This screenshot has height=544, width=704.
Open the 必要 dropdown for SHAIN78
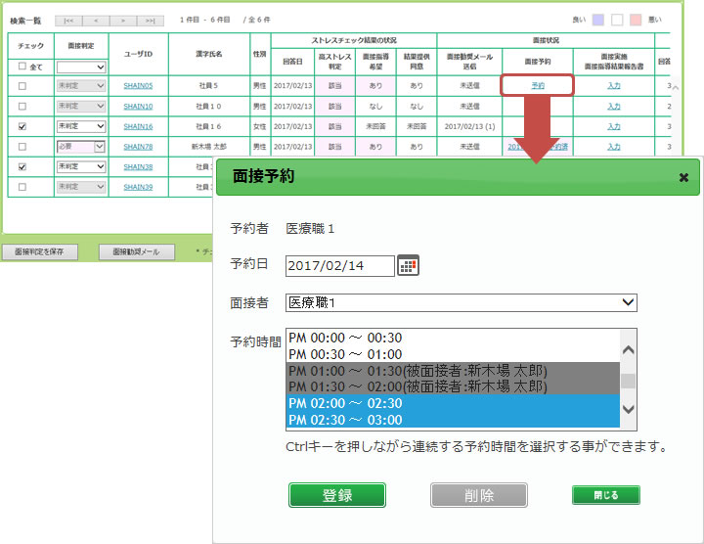tap(81, 147)
